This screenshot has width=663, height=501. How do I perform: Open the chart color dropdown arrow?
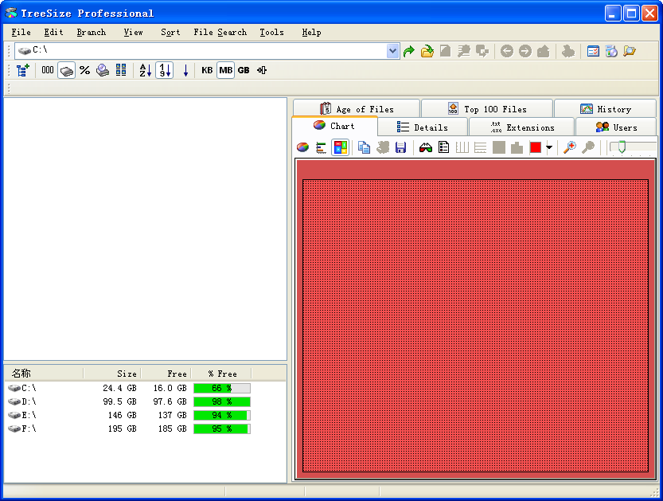click(x=549, y=147)
